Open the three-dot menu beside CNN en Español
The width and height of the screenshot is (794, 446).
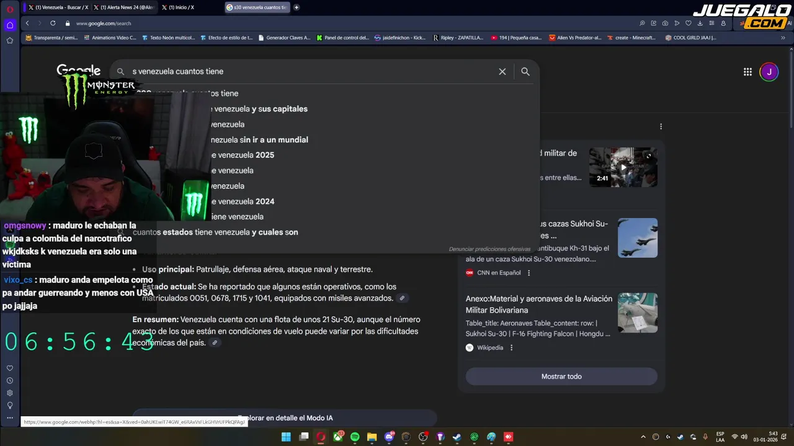(529, 273)
